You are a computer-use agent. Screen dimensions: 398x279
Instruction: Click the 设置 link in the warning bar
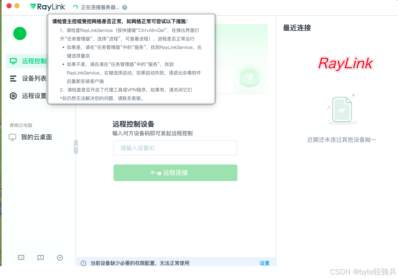265,263
